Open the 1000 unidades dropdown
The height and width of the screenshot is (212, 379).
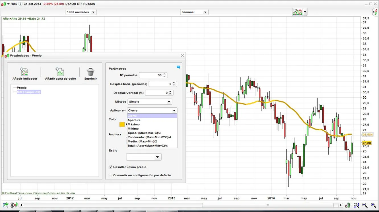pyautogui.click(x=81, y=12)
